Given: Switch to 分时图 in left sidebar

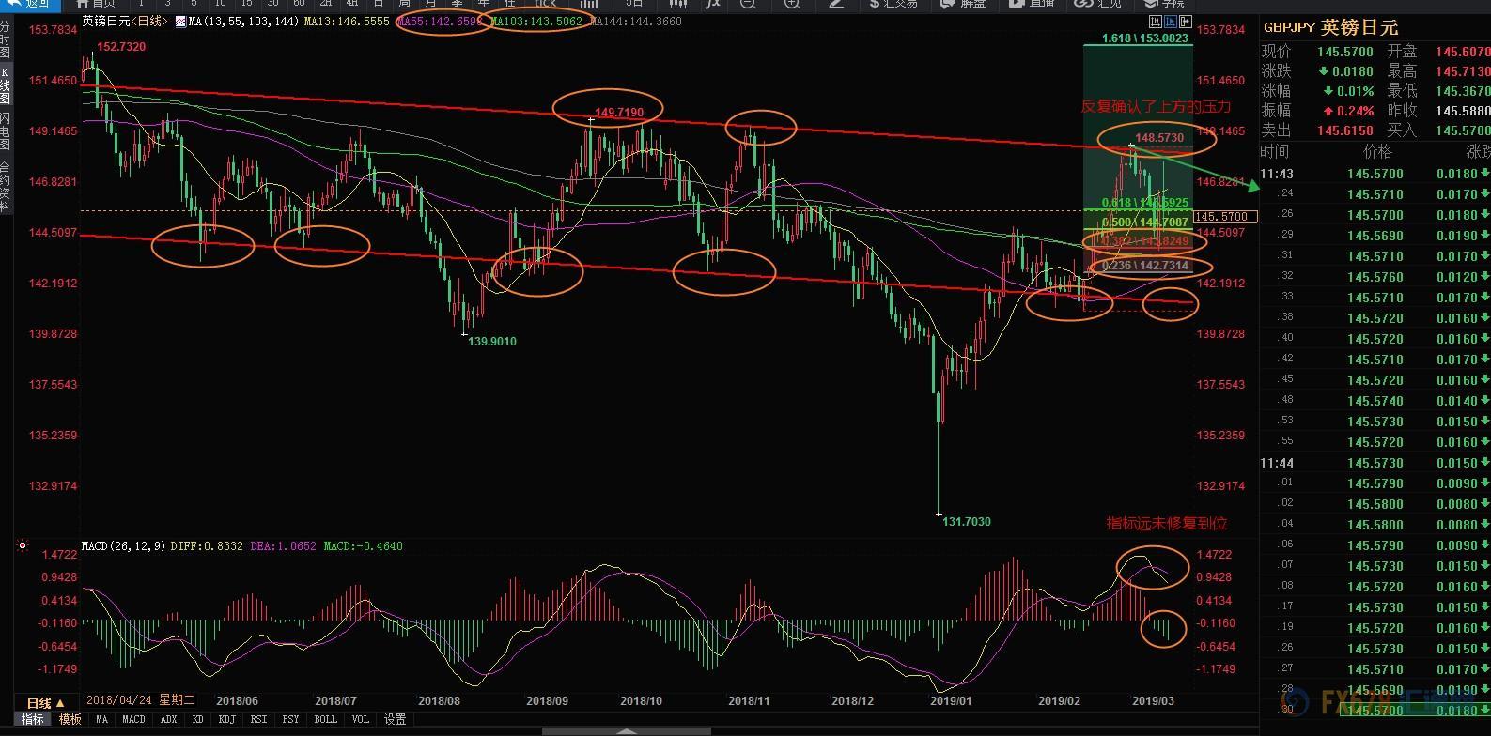Looking at the screenshot, I should click(x=5, y=39).
